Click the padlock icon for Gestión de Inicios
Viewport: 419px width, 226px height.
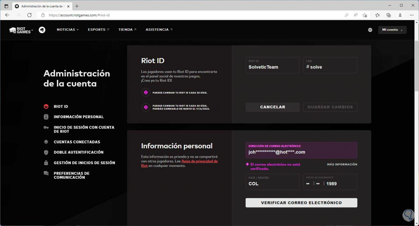click(46, 163)
